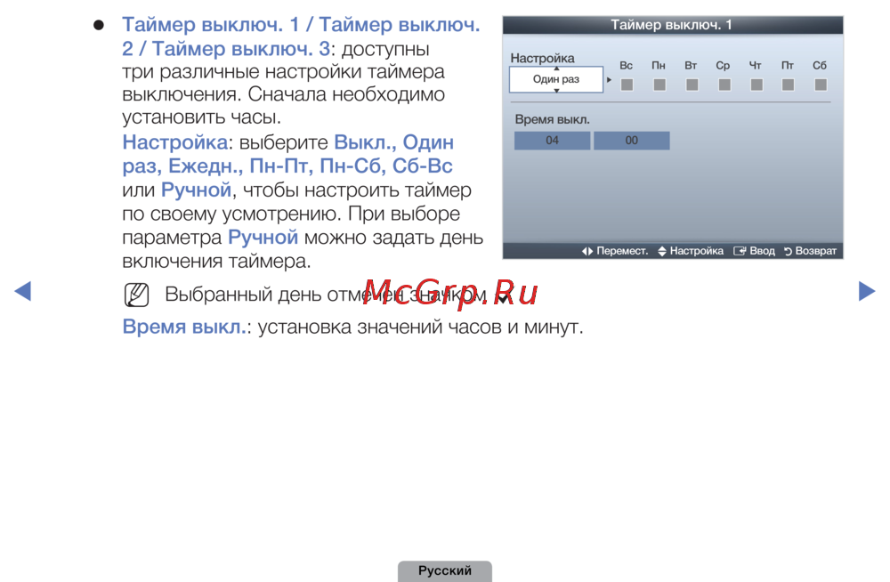Go to next page with right arrow

866,291
